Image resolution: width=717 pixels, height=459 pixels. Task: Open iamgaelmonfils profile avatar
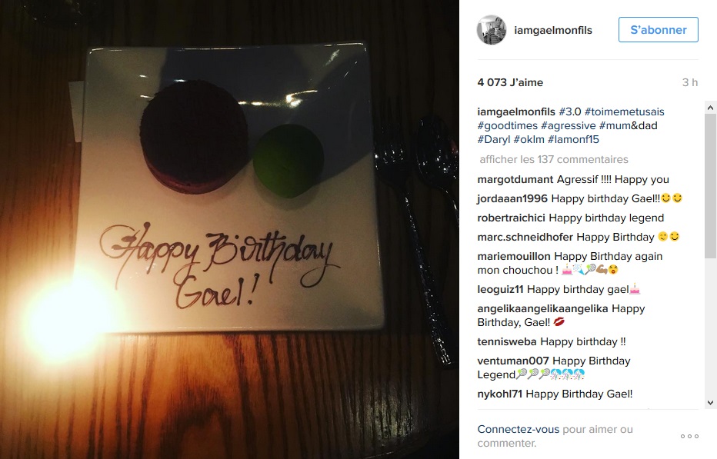pos(492,30)
